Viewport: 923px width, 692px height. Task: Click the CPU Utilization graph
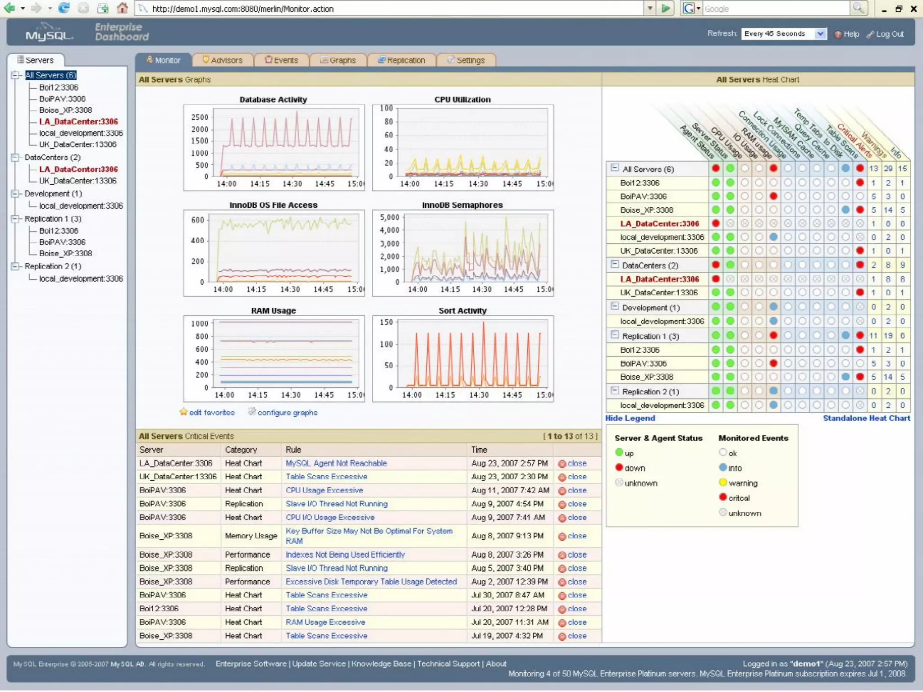(x=463, y=148)
